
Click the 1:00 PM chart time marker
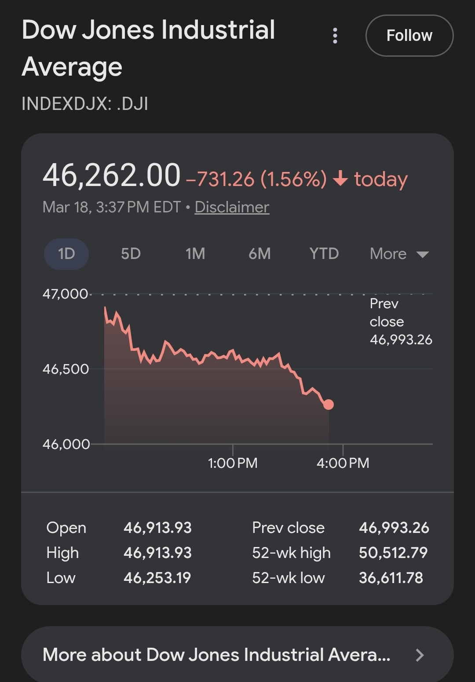coord(233,463)
